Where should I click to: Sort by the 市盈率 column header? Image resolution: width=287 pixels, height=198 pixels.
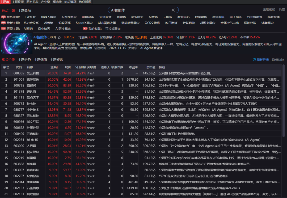click(x=133, y=67)
